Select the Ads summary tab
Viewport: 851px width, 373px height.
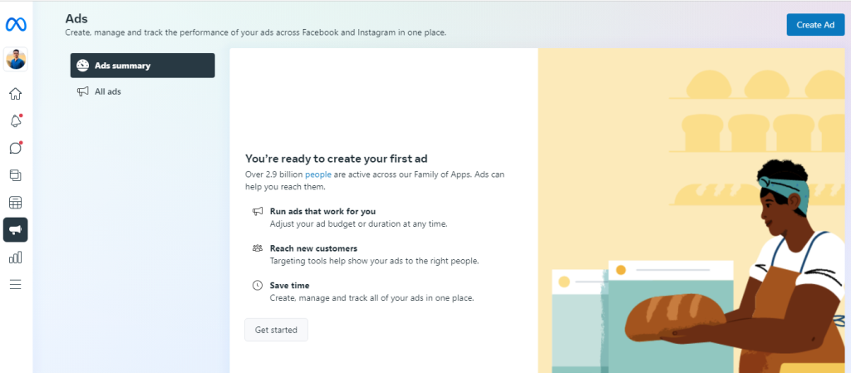(x=142, y=66)
